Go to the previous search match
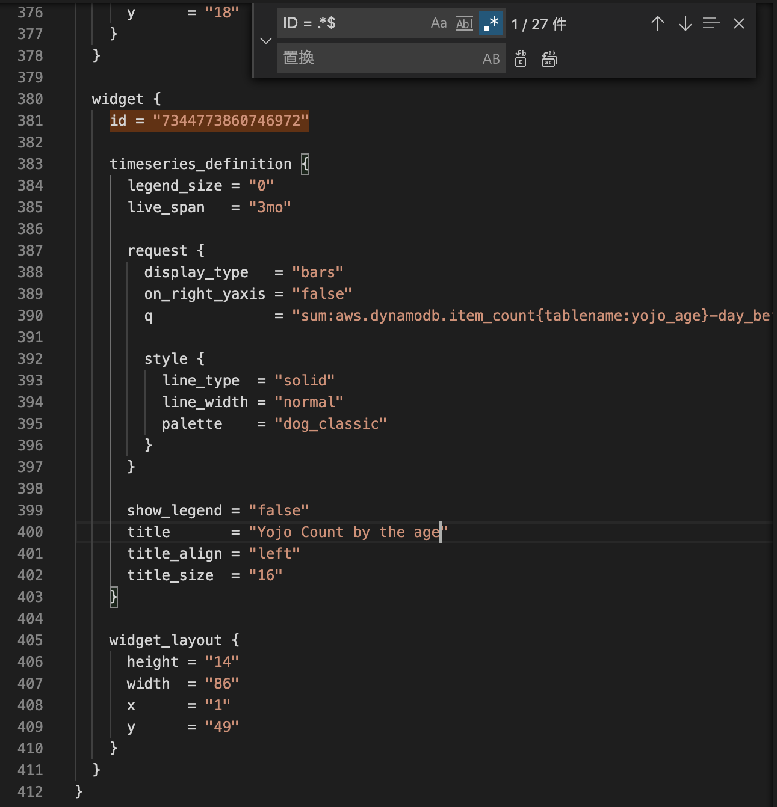The width and height of the screenshot is (777, 807). pos(657,23)
